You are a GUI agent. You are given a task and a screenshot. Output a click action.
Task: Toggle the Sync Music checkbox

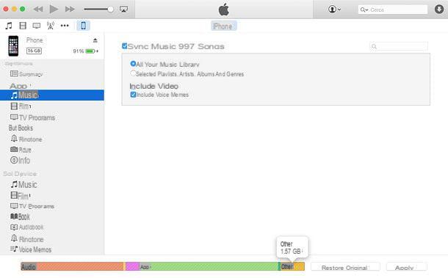pos(125,46)
